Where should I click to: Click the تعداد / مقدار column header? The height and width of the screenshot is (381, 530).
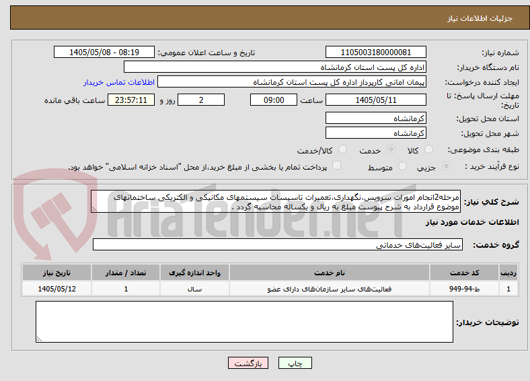tap(126, 273)
